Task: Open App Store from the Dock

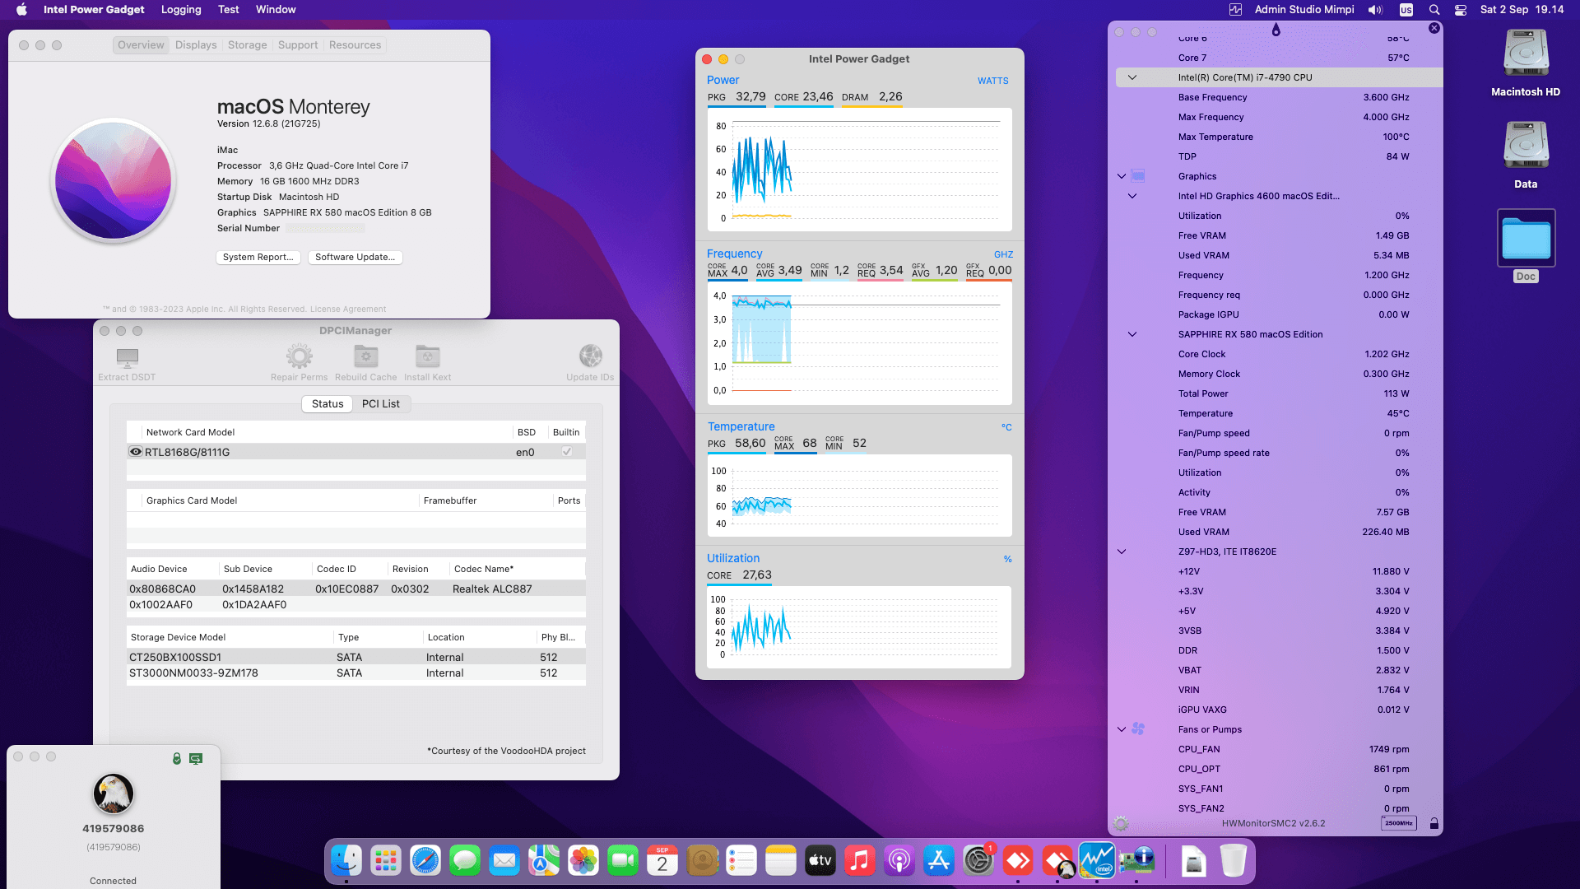Action: tap(939, 861)
